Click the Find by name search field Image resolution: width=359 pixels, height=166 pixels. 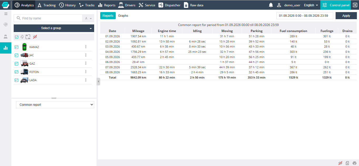48,18
